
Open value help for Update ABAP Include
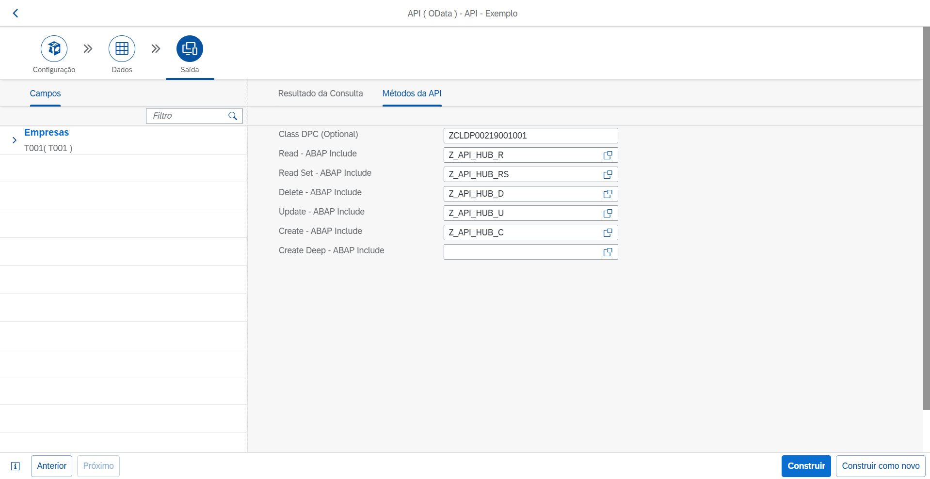(608, 214)
